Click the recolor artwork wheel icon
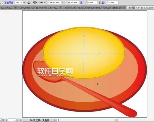Screen dimensions: 154x122 [29, 3]
